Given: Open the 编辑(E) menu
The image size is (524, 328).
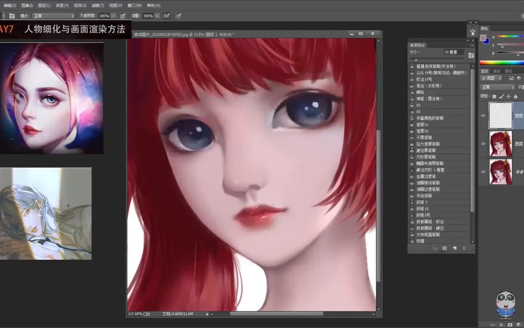Looking at the screenshot, I should (x=10, y=5).
